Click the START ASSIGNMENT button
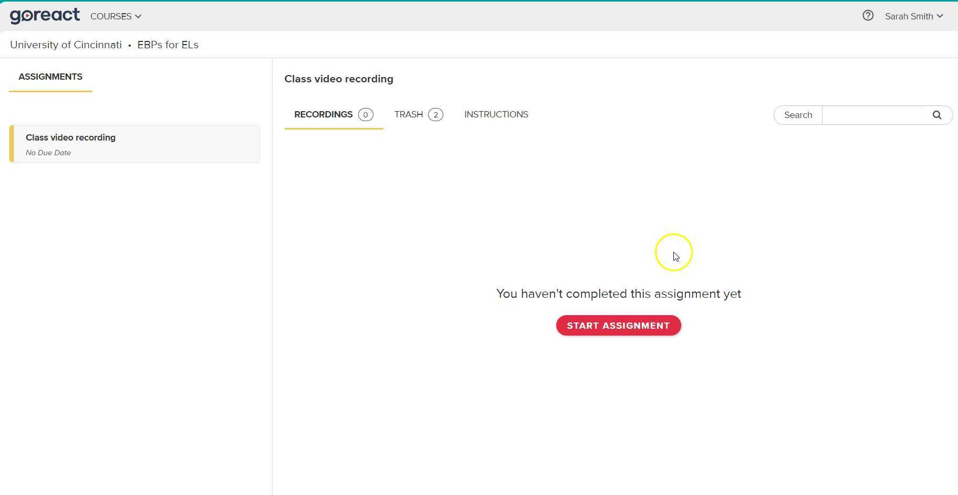Viewport: 958px width, 495px height. click(x=618, y=325)
